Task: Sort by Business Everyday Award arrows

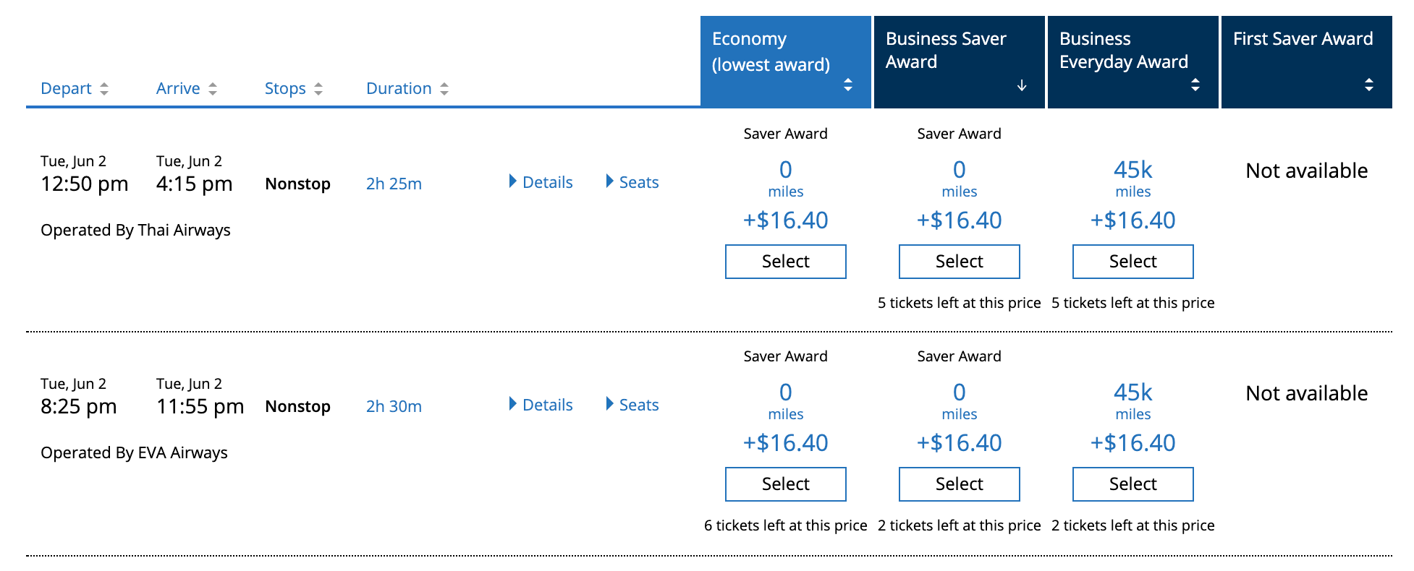Action: click(x=1195, y=85)
